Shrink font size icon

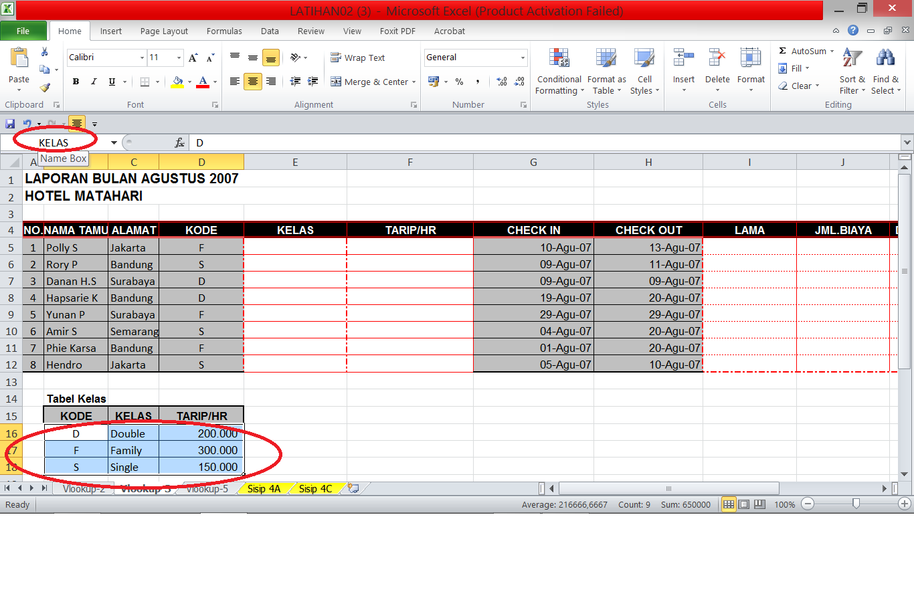point(210,58)
